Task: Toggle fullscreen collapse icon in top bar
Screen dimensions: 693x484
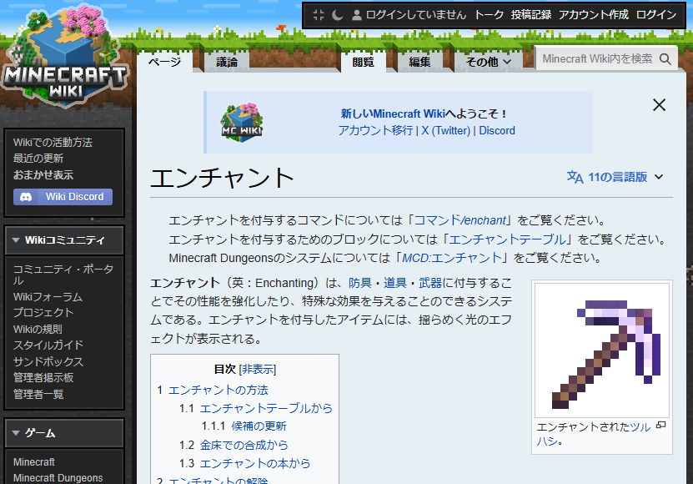Action: pyautogui.click(x=319, y=15)
